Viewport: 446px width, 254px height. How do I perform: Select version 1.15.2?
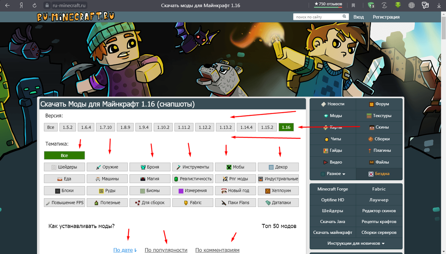click(267, 127)
